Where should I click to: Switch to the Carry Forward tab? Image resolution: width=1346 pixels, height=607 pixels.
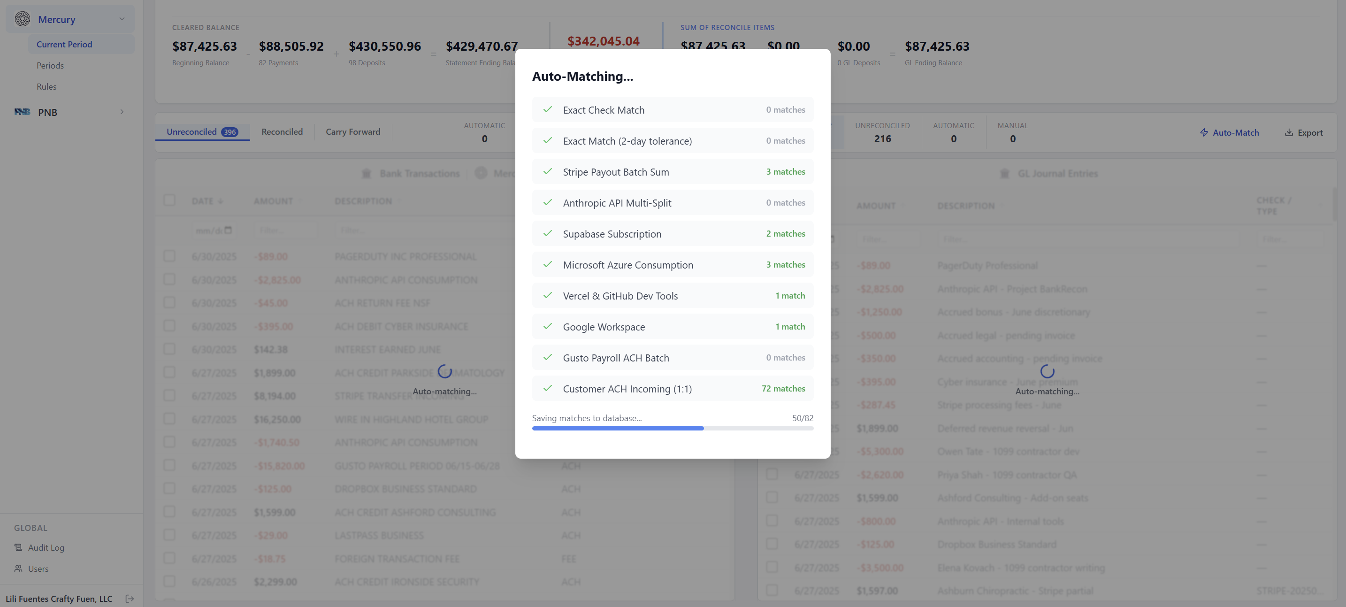353,132
